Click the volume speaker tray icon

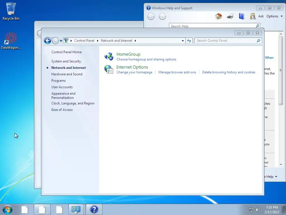[x=258, y=210]
